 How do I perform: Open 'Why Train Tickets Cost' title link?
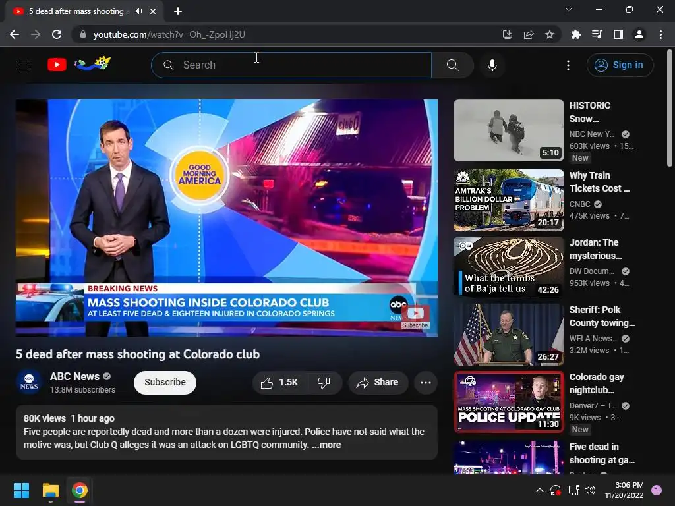tap(599, 182)
